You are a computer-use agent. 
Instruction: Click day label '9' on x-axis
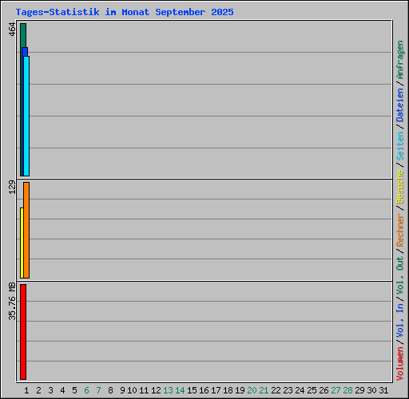(x=122, y=390)
